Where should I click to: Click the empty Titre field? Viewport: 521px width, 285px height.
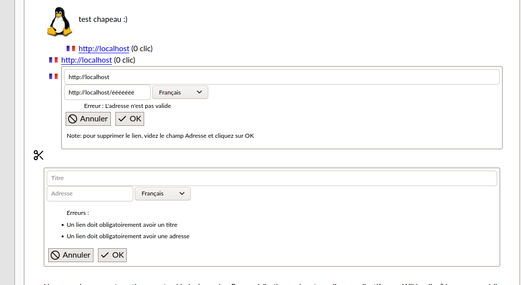(x=271, y=178)
